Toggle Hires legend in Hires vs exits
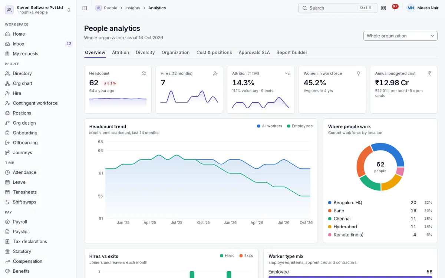This screenshot has width=445, height=278. click(x=227, y=256)
